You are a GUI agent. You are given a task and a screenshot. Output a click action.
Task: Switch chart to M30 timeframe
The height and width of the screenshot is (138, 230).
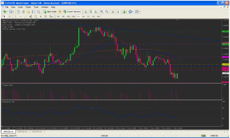[73, 17]
